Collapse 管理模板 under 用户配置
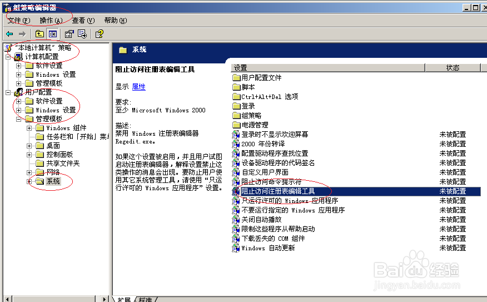This screenshot has width=487, height=302. click(19, 119)
